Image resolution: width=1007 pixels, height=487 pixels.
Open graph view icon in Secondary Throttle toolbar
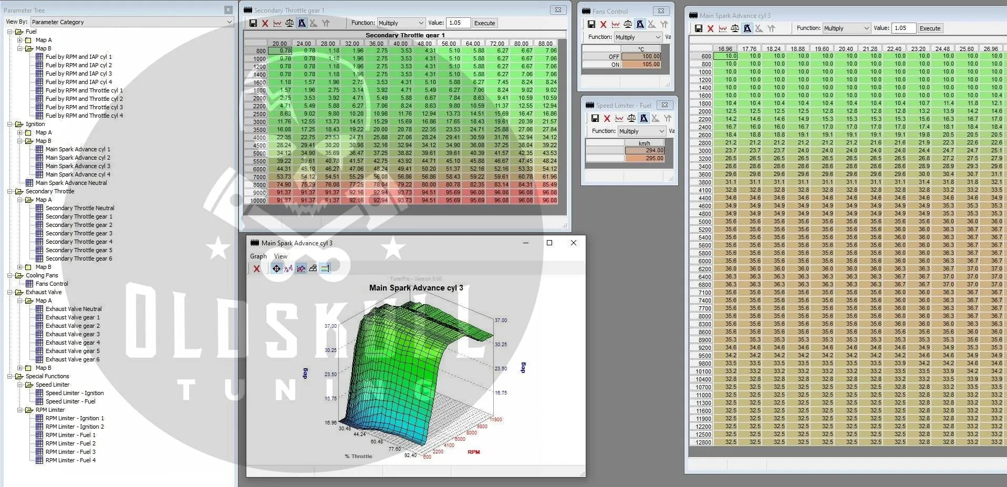[x=276, y=23]
